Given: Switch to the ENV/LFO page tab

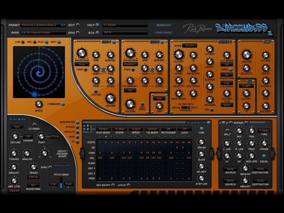Looking at the screenshot, I should click(77, 132).
